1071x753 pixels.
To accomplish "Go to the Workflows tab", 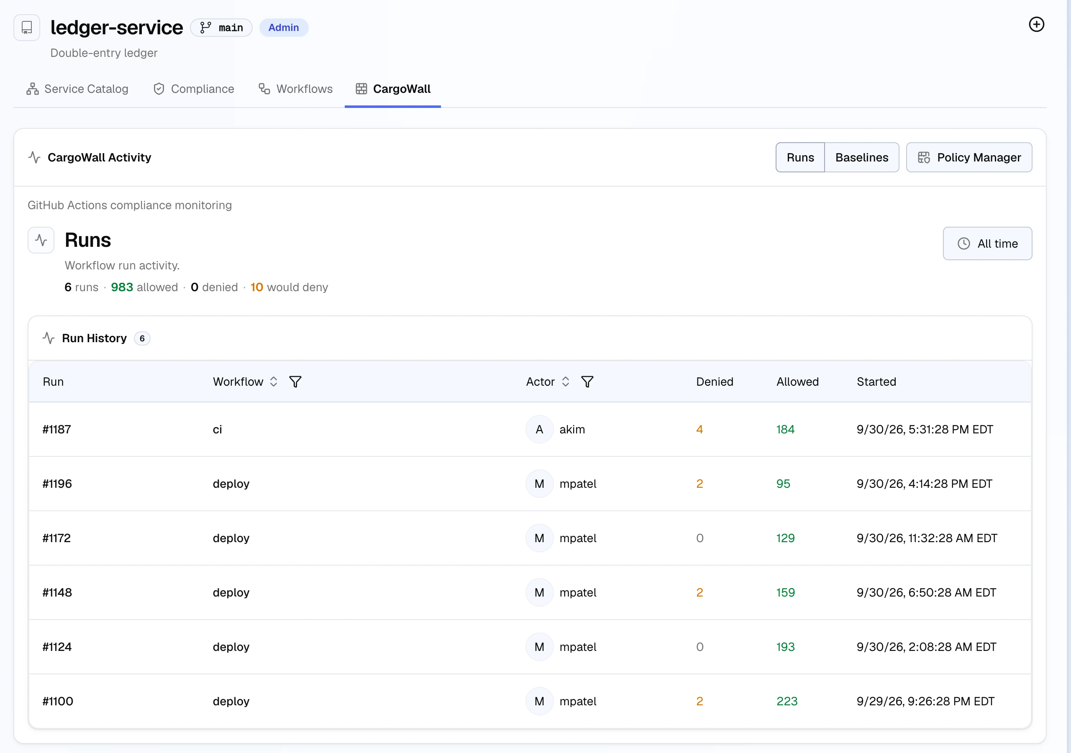I will (296, 89).
